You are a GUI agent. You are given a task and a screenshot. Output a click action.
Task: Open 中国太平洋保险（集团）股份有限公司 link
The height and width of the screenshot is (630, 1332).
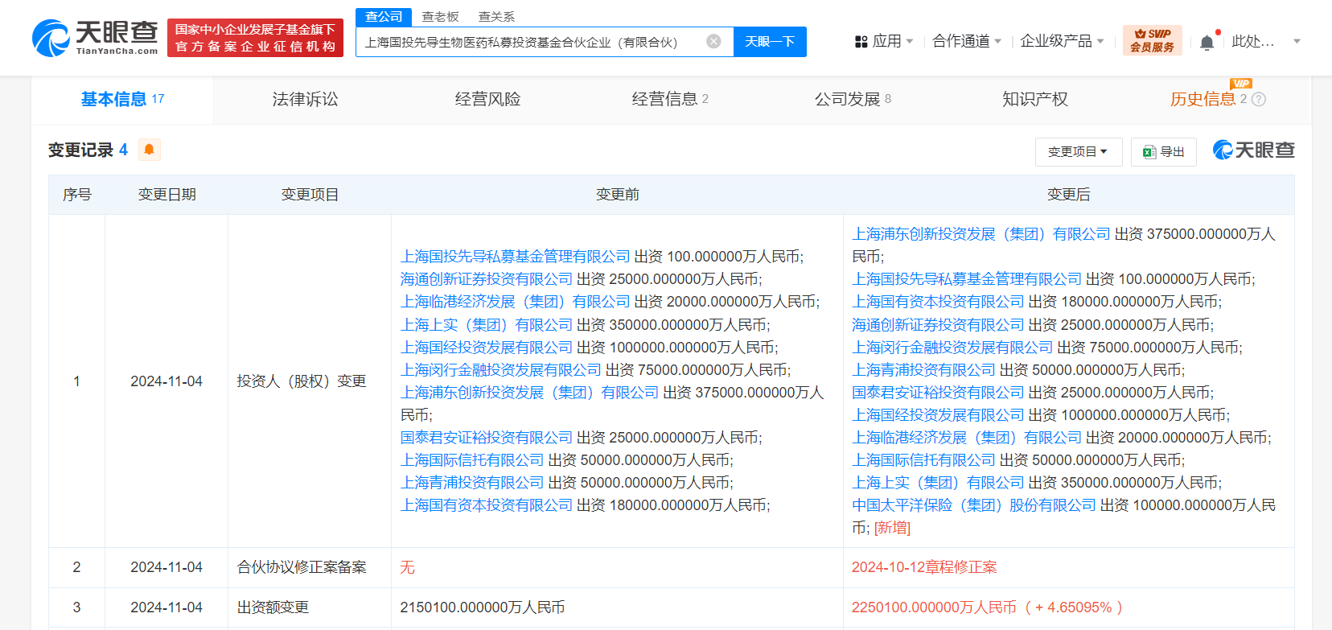(974, 505)
